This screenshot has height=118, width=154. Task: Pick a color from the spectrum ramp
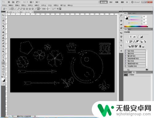click(x=136, y=26)
